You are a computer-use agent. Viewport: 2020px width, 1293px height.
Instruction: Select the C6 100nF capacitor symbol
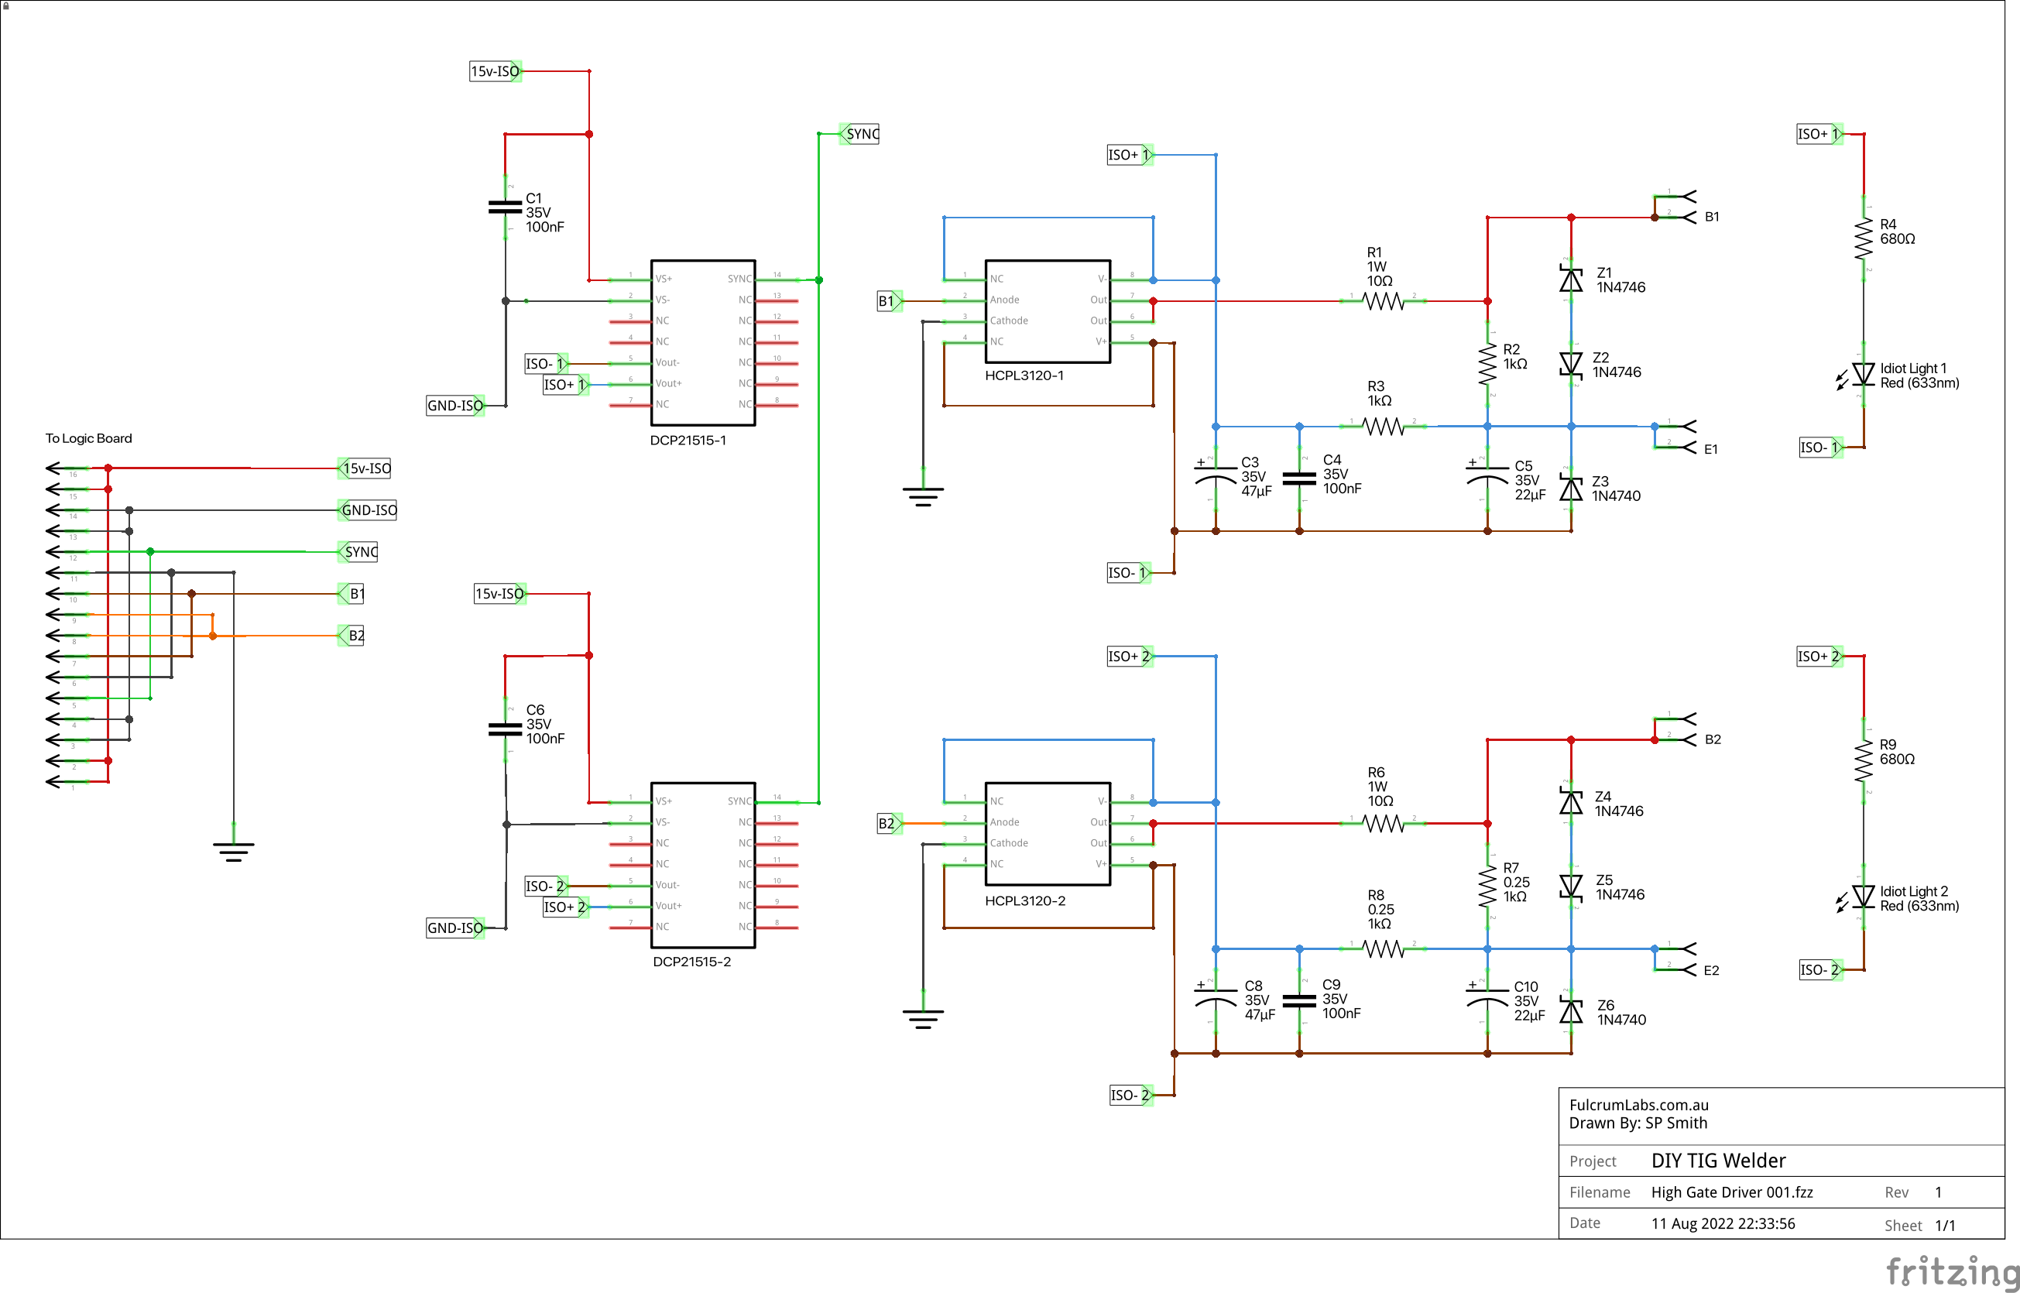coord(506,729)
